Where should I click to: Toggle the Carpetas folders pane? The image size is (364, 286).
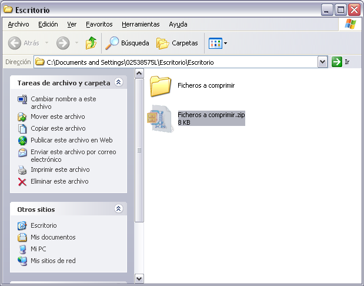pyautogui.click(x=177, y=43)
